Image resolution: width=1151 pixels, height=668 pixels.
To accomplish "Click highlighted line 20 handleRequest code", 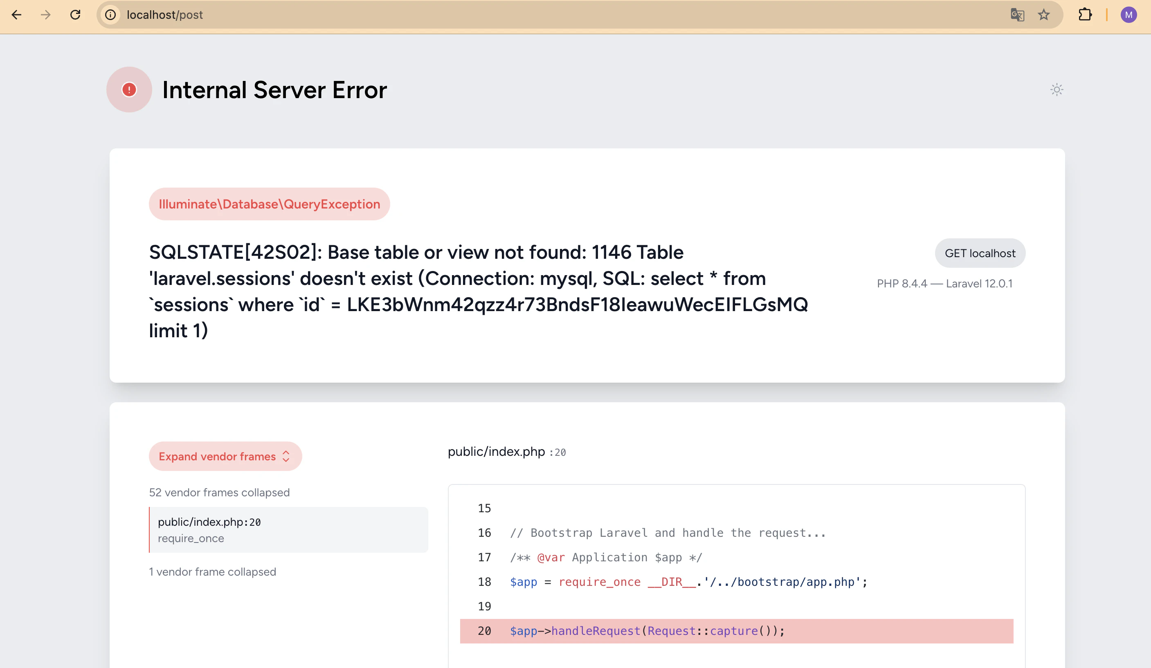I will tap(736, 631).
